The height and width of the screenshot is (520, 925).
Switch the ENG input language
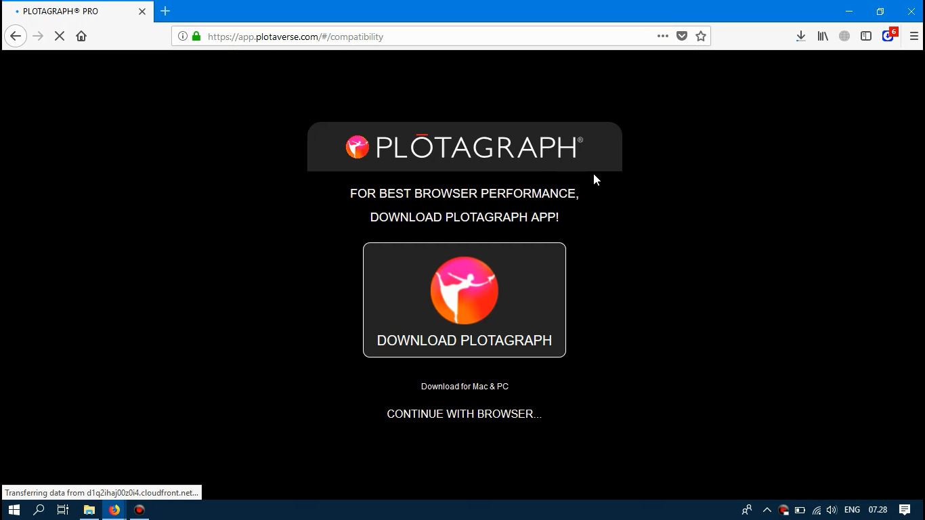tap(852, 510)
